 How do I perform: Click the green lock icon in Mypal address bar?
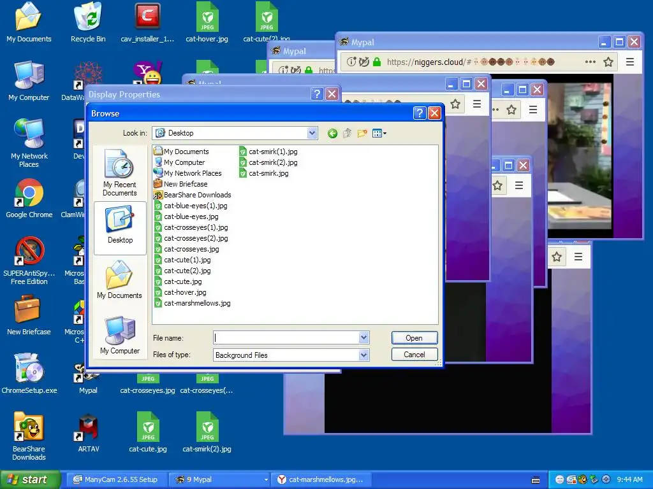click(x=377, y=62)
